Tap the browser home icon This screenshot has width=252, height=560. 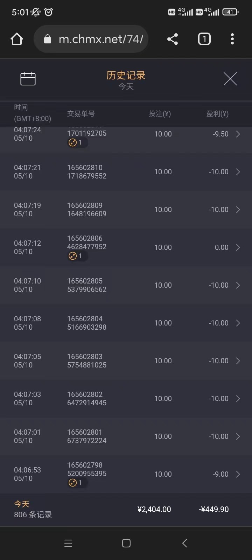pos(17,39)
